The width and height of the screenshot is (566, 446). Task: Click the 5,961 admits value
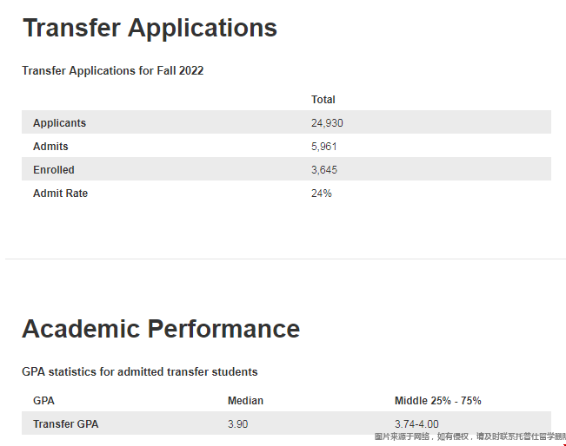pyautogui.click(x=324, y=147)
